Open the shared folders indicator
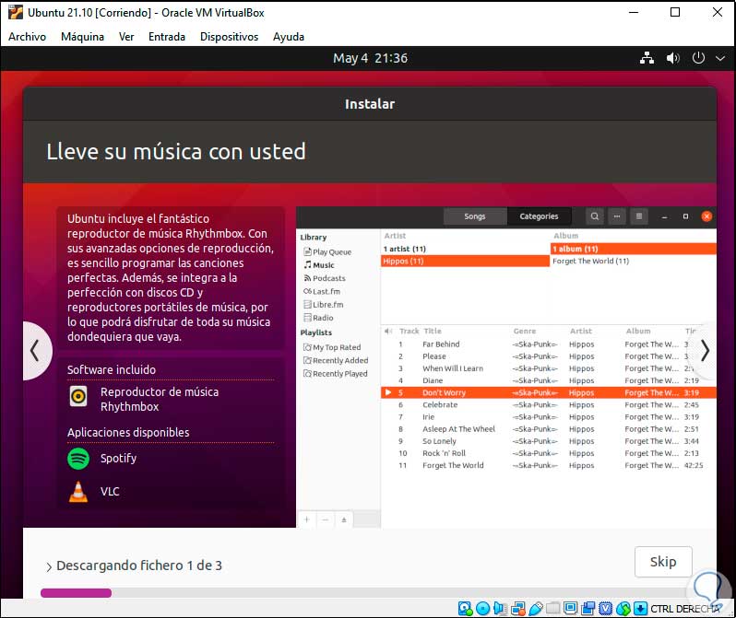736x618 pixels. click(x=553, y=609)
